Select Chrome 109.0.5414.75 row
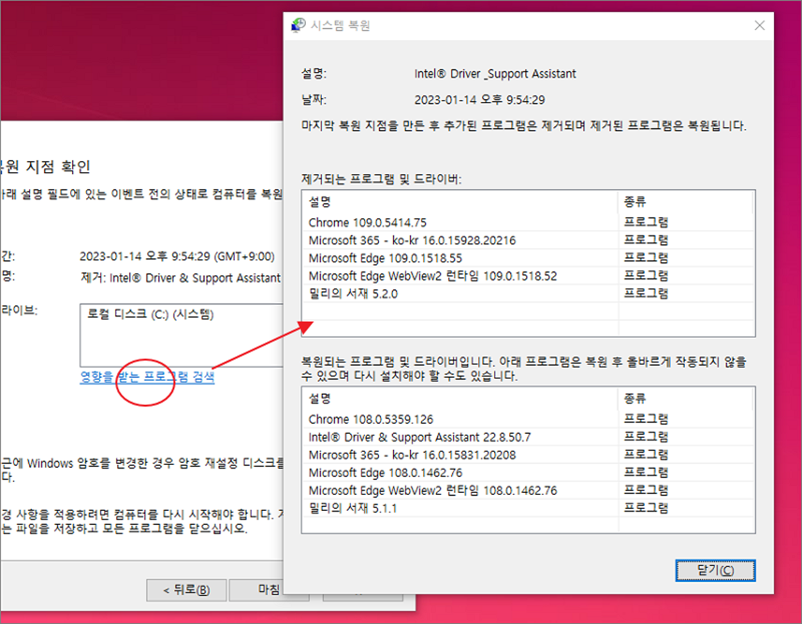 529,223
